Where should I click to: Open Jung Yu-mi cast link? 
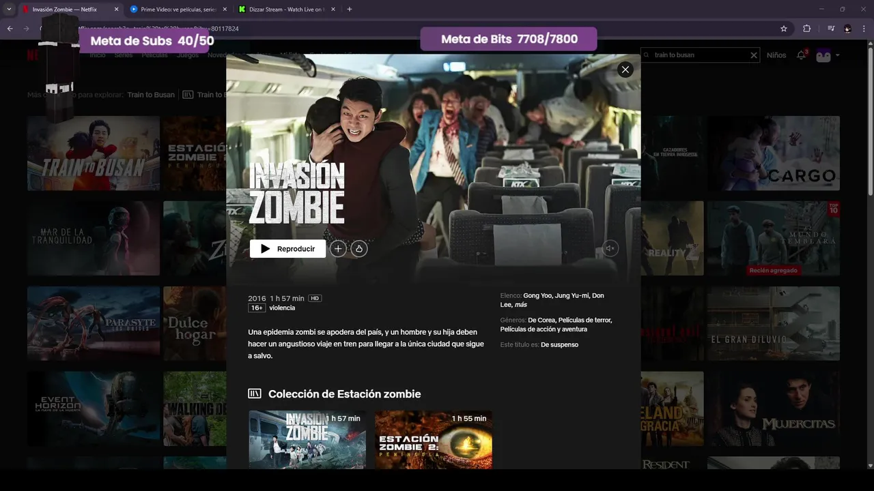pyautogui.click(x=572, y=295)
